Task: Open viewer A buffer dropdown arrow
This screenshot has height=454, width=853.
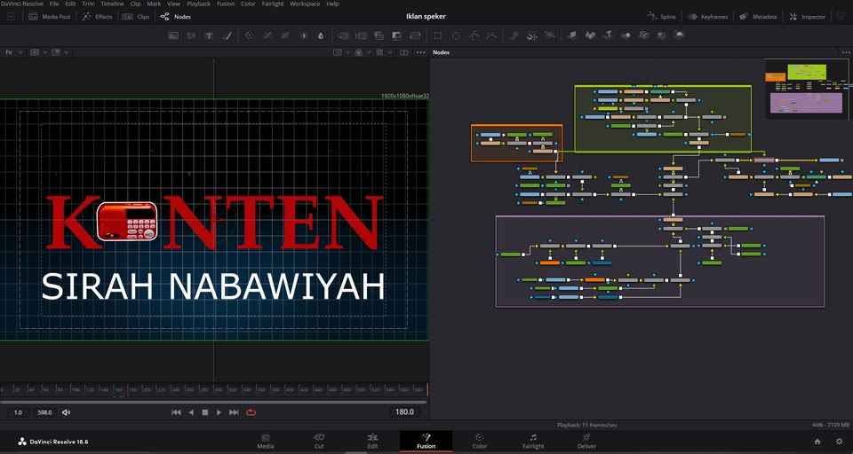Action: pyautogui.click(x=44, y=52)
